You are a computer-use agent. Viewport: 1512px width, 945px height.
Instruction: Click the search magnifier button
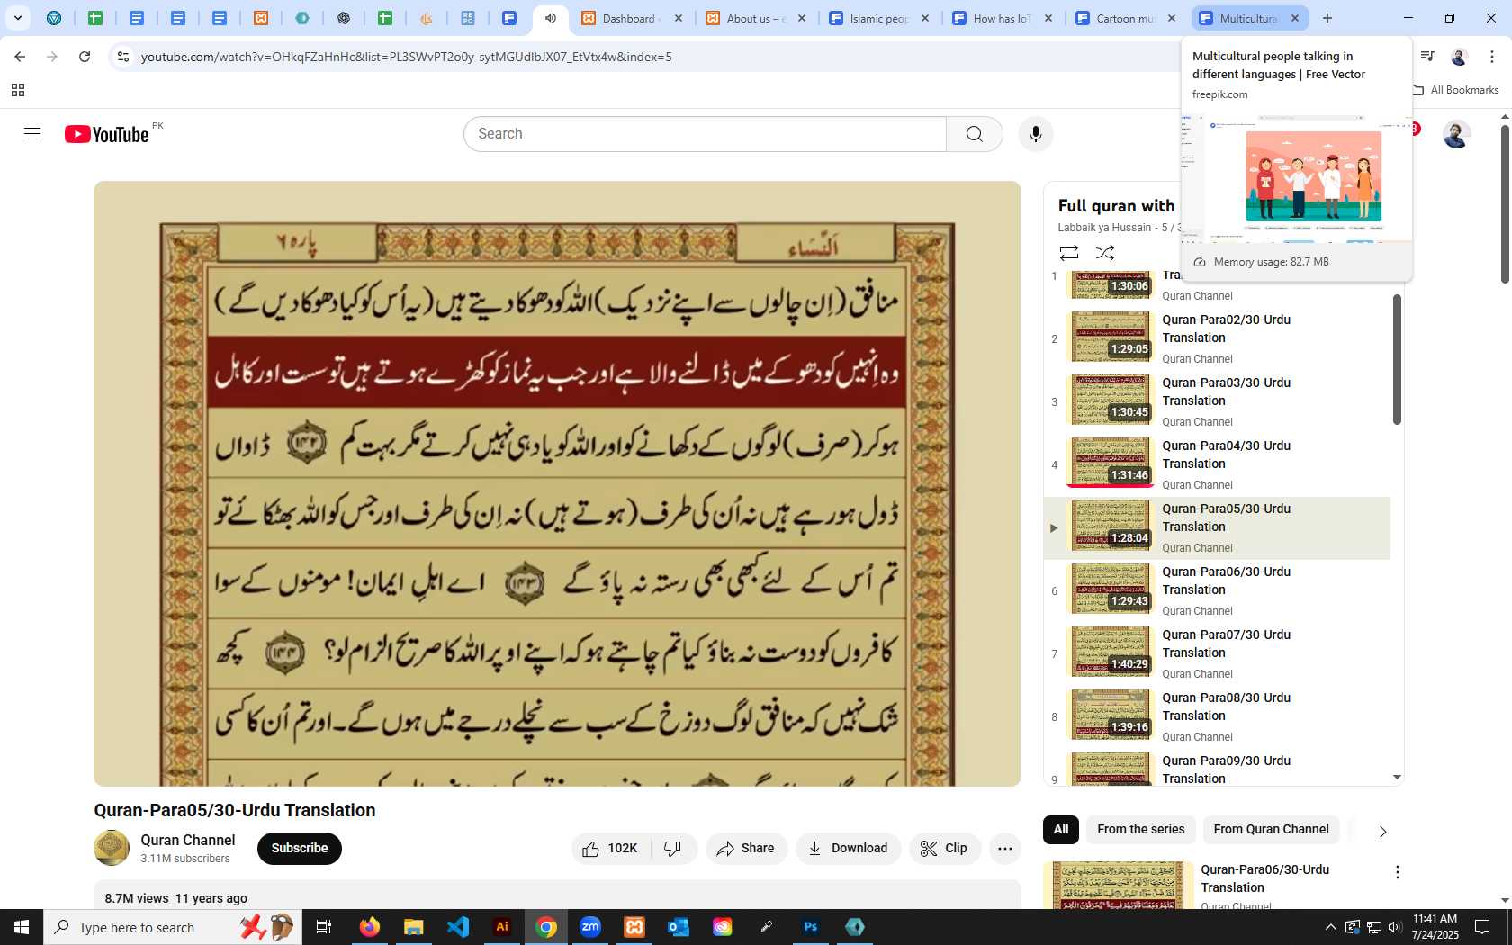(974, 134)
